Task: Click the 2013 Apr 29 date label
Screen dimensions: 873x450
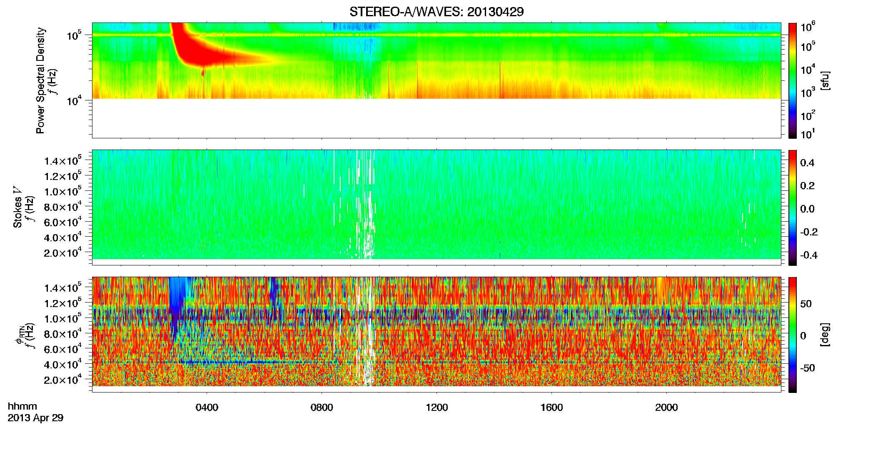Action: (35, 418)
